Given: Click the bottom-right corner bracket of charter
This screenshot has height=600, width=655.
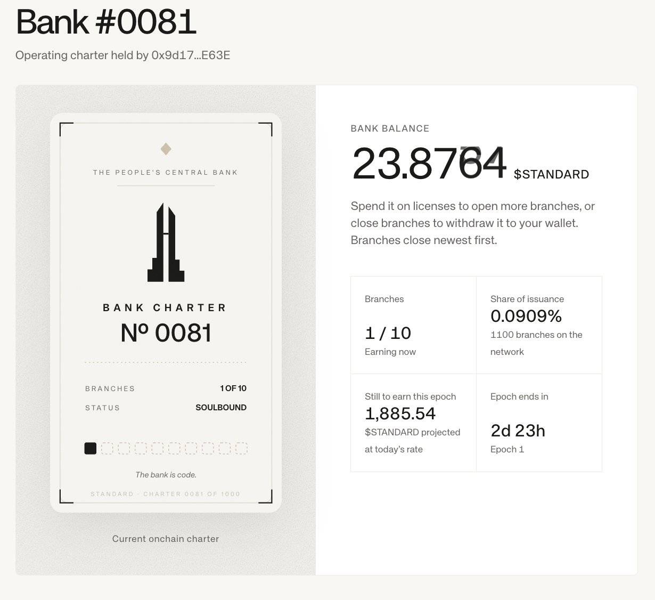Looking at the screenshot, I should click(x=265, y=496).
